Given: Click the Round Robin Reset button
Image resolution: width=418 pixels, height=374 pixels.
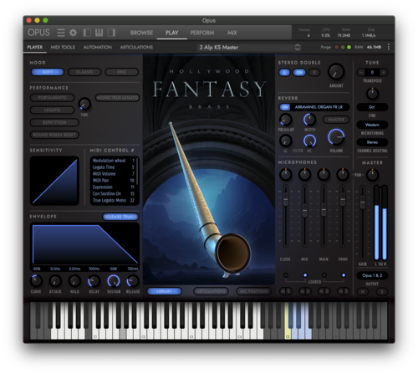Looking at the screenshot, I should pyautogui.click(x=54, y=135).
